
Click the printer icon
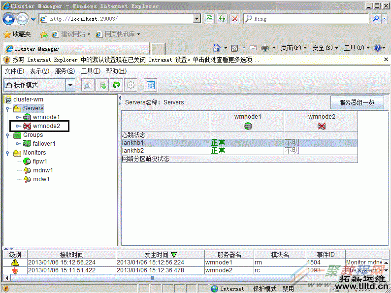click(x=265, y=48)
